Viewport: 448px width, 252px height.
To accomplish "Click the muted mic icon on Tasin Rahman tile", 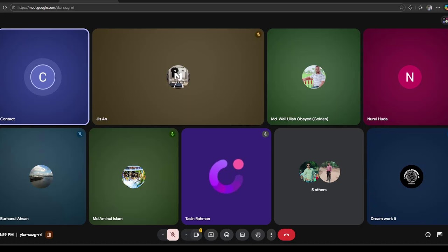I will coord(265,134).
